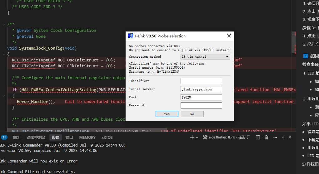Click the J-Link logo icon in dialog title
319x174 pixels.
[x=130, y=36]
